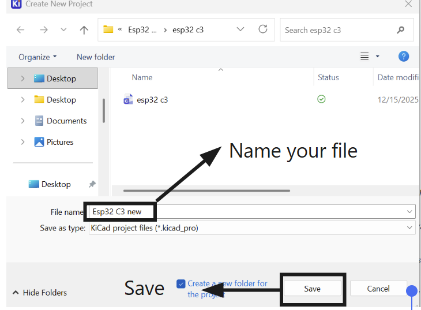Open the pinned Desktop quick access item
421x310 pixels.
pos(50,184)
